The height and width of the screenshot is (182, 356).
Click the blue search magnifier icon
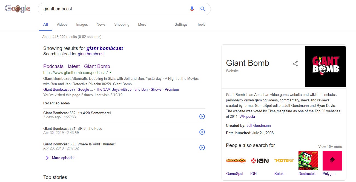point(203,9)
